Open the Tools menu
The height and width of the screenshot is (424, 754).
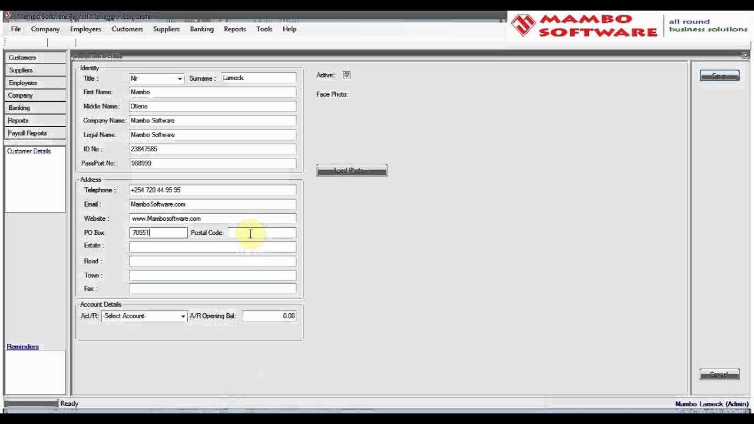click(264, 29)
